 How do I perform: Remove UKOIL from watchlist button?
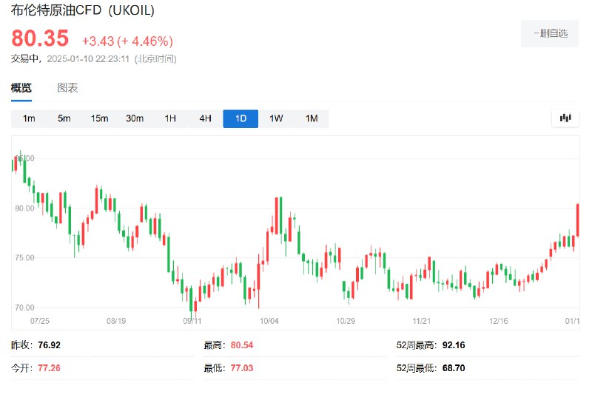pyautogui.click(x=550, y=33)
